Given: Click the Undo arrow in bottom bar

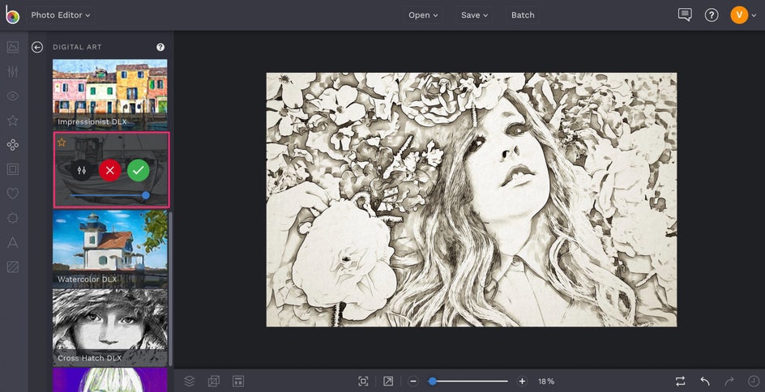Looking at the screenshot, I should (705, 381).
